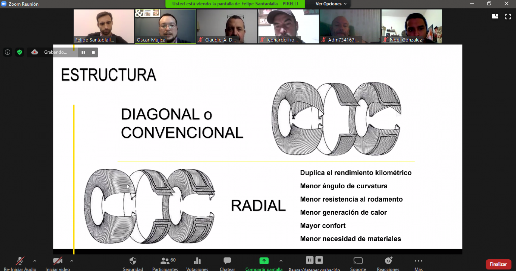Enter fullscreen mode
516x271 pixels.
pos(508,17)
